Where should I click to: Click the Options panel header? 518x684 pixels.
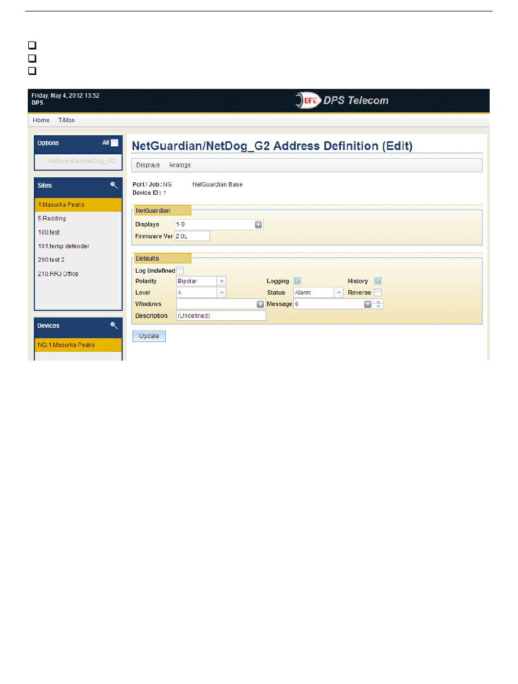[78, 143]
